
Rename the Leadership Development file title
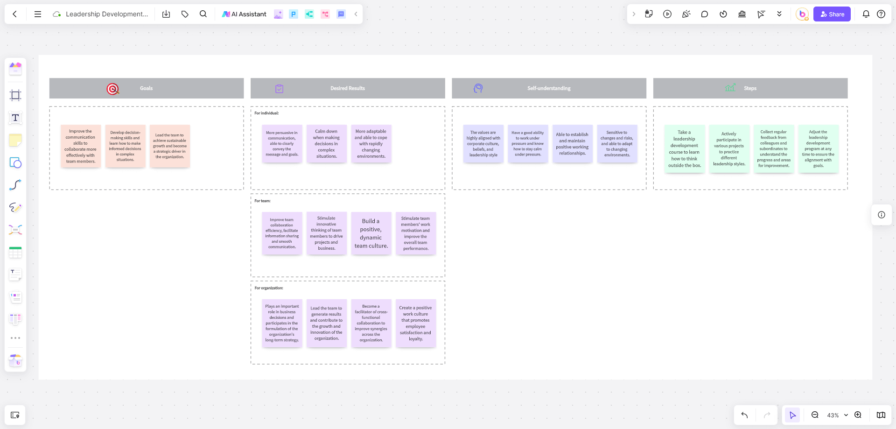click(x=107, y=14)
